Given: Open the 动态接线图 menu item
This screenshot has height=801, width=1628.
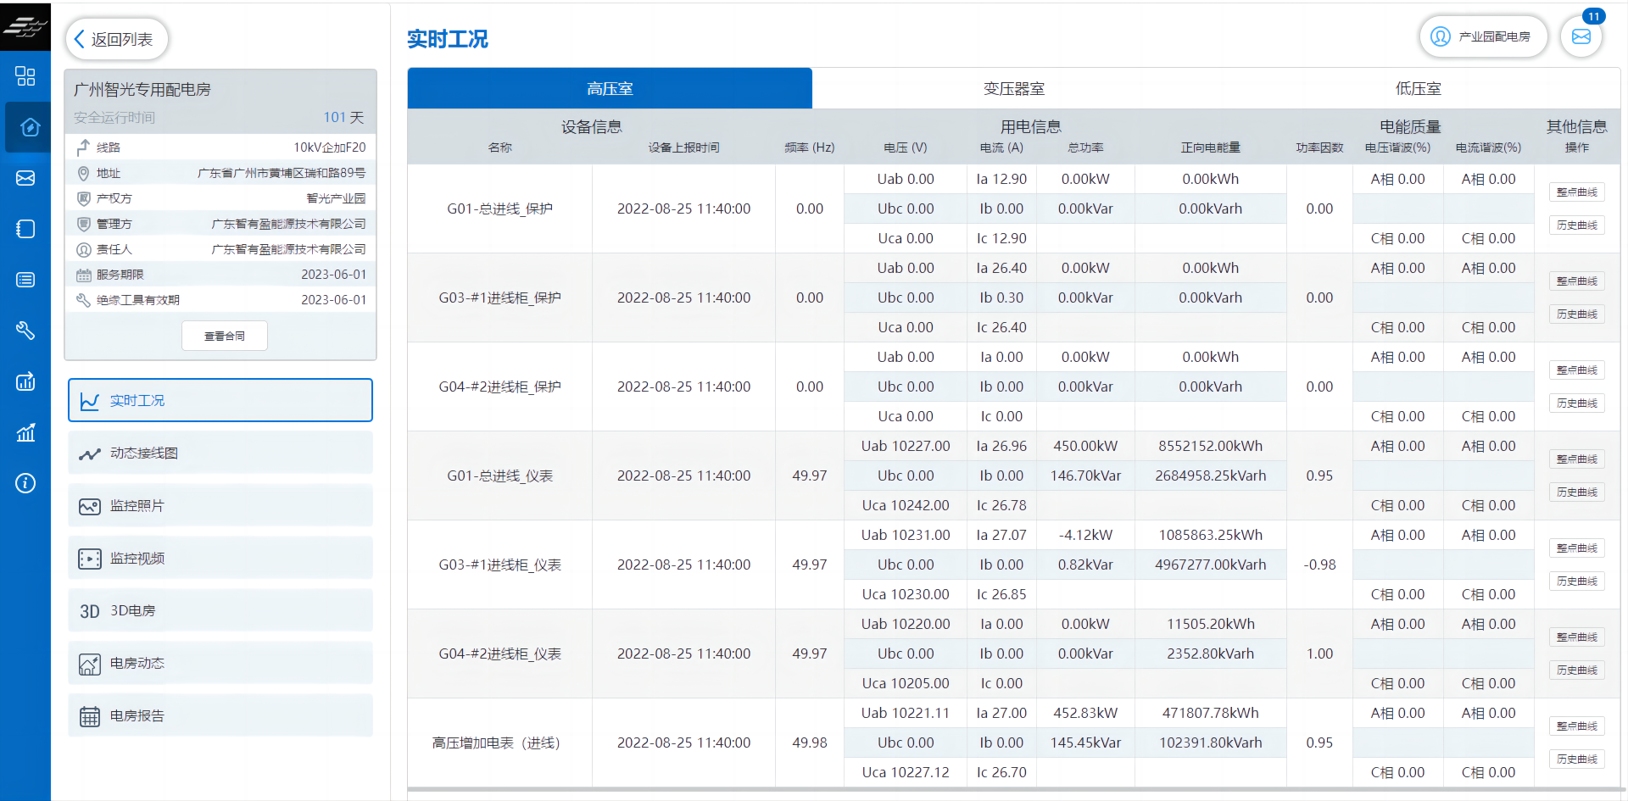Looking at the screenshot, I should (220, 453).
